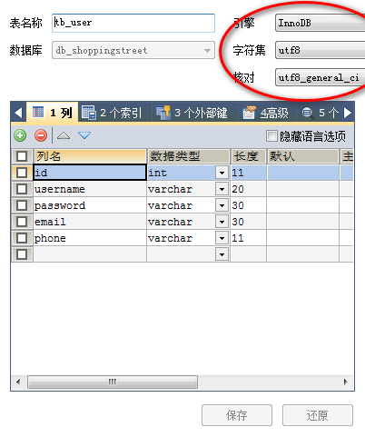The width and height of the screenshot is (365, 437).
Task: Open the 字符集 utf8 dropdown
Action: (321, 50)
